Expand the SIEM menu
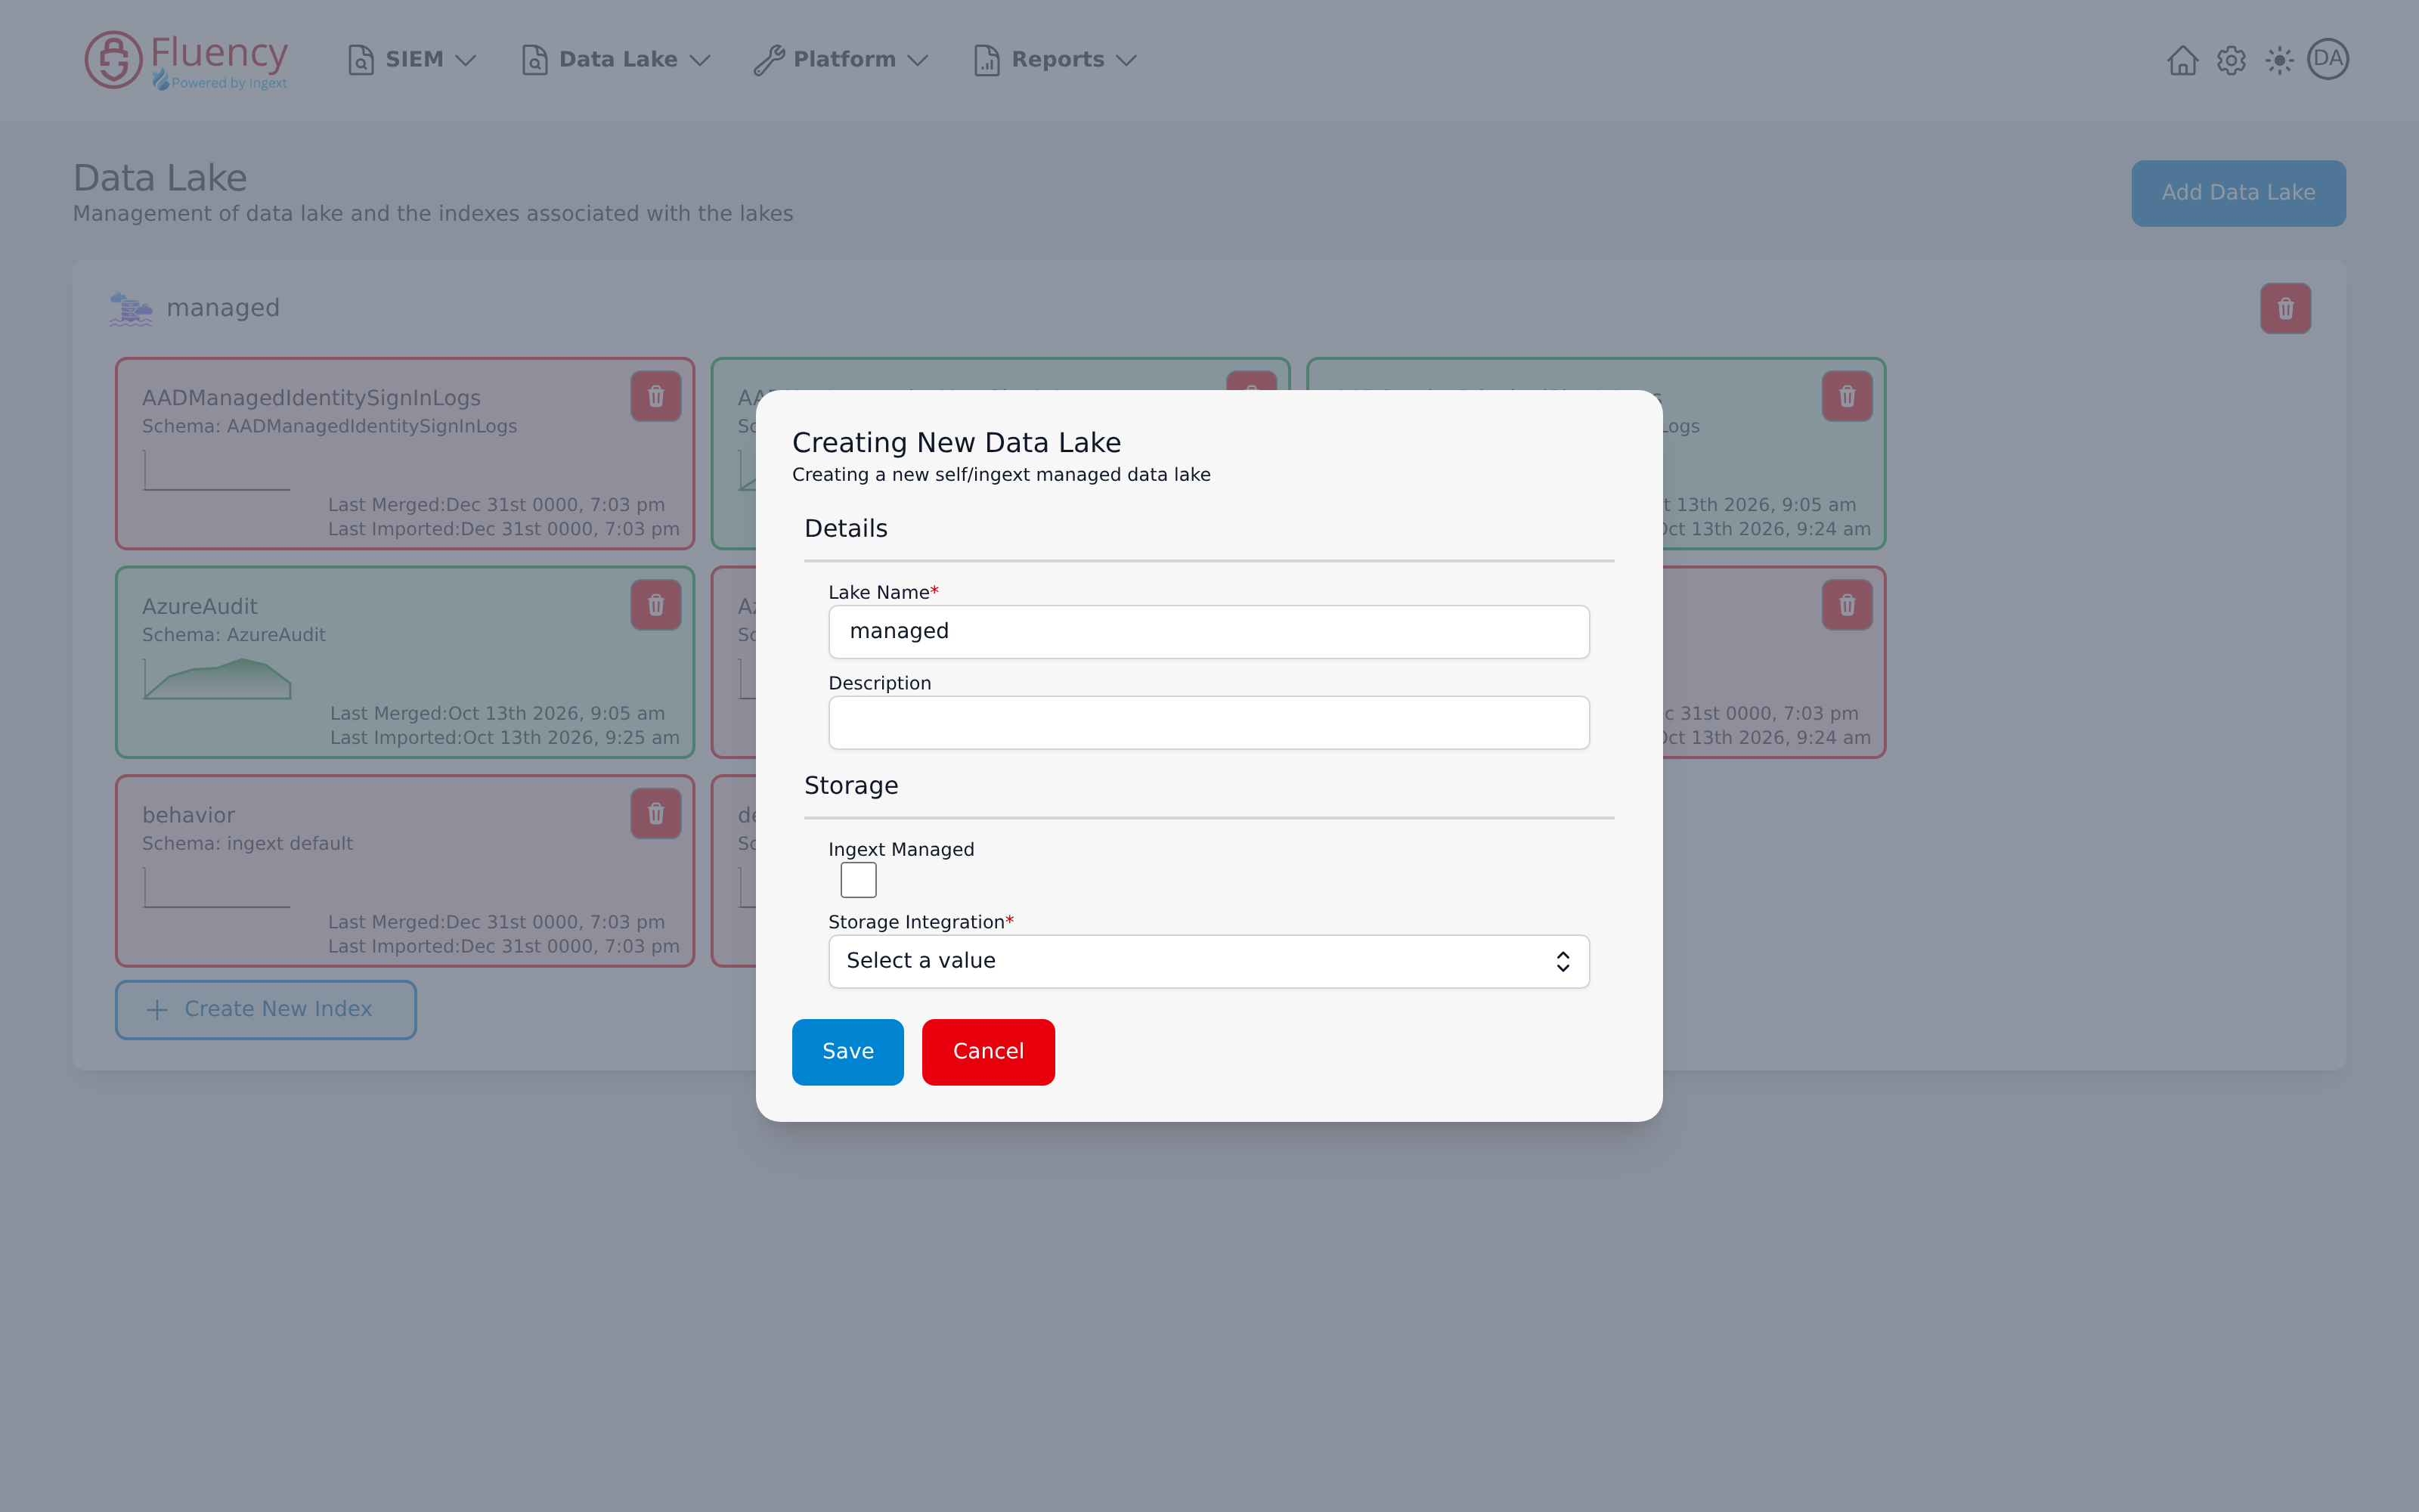2419x1512 pixels. [412, 60]
